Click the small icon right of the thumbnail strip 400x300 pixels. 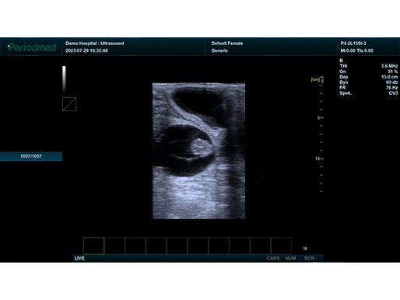tap(305, 248)
